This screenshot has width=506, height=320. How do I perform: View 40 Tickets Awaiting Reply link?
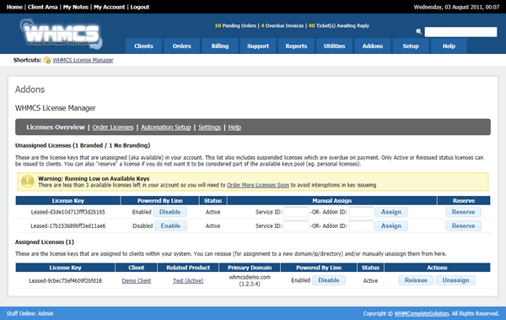[339, 25]
